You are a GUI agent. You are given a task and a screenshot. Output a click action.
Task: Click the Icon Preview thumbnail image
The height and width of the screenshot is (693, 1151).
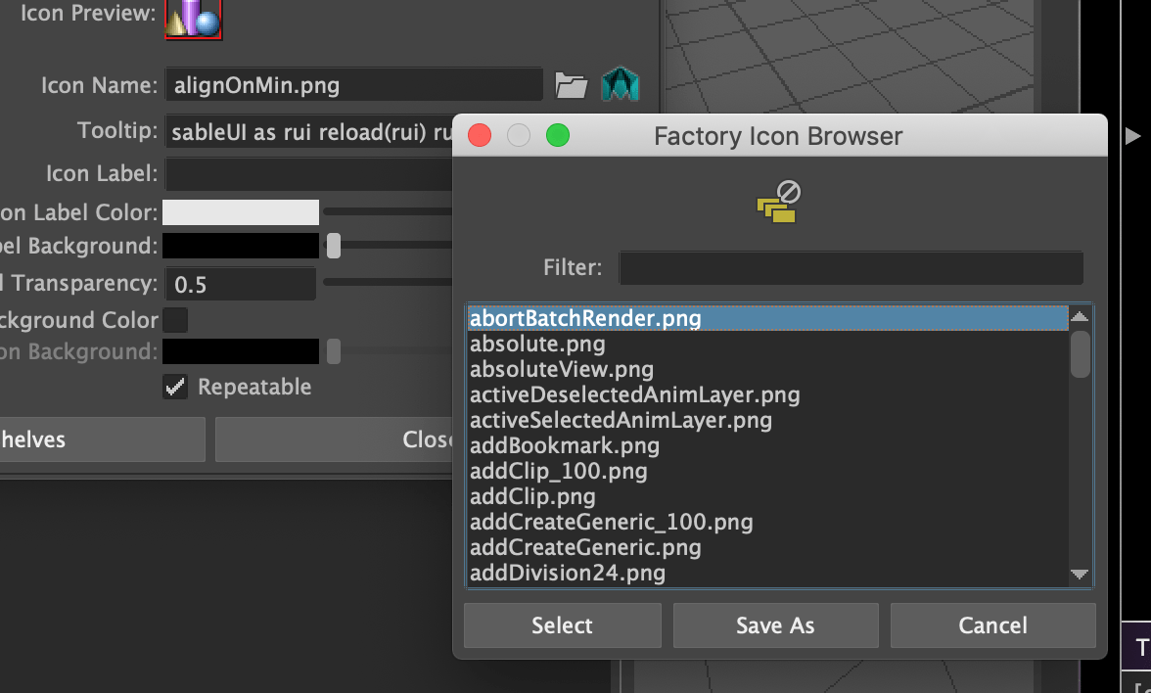(194, 18)
